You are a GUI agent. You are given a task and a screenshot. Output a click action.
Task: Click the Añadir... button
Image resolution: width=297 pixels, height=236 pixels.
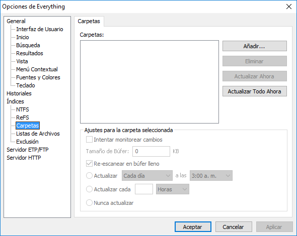[x=255, y=46]
